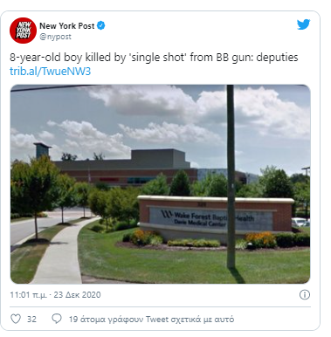
Task: Click the 23 Δεκ 2020 date text
Action: (x=77, y=295)
